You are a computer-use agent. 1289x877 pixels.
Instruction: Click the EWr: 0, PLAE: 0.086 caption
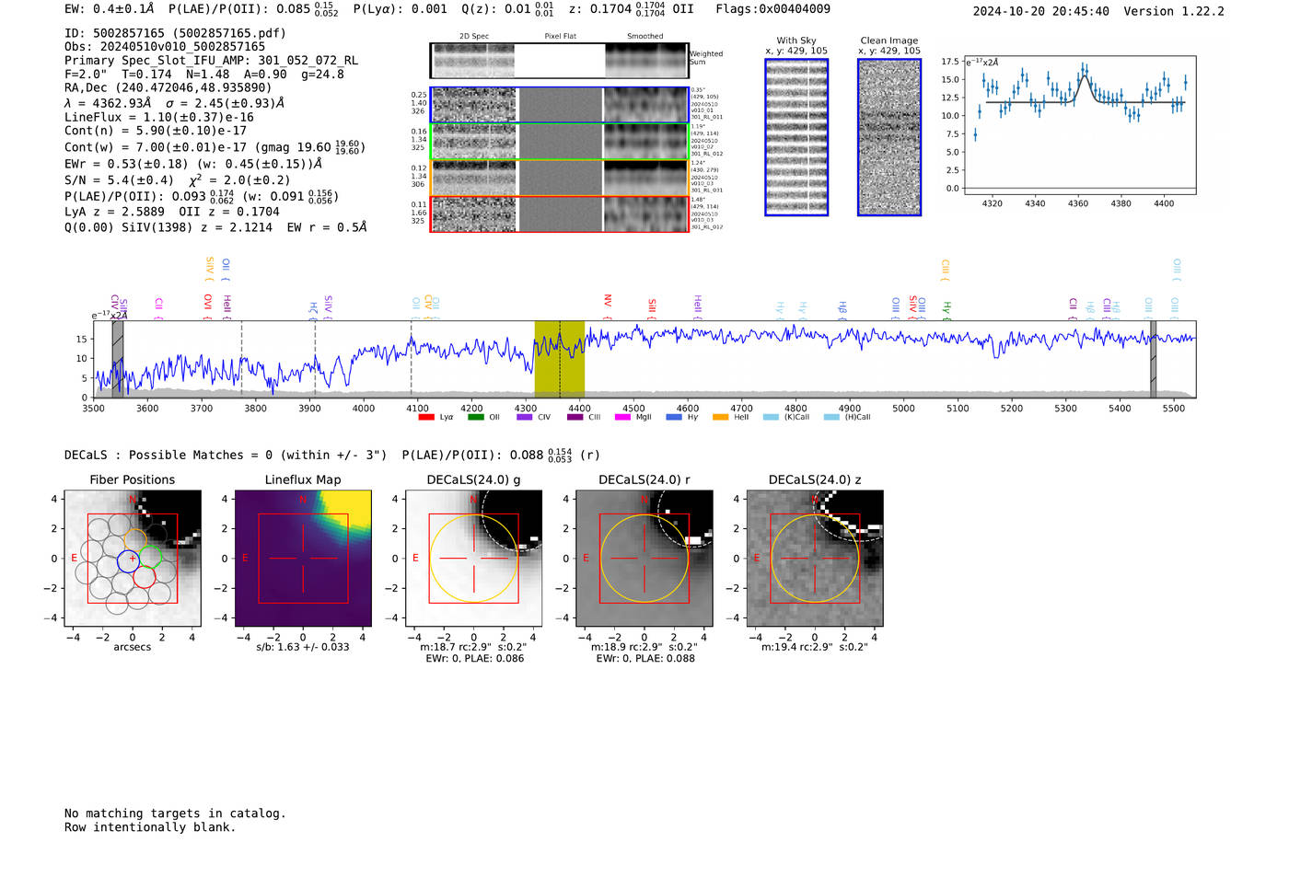[x=474, y=659]
